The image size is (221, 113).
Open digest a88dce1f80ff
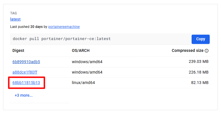[x=25, y=72]
